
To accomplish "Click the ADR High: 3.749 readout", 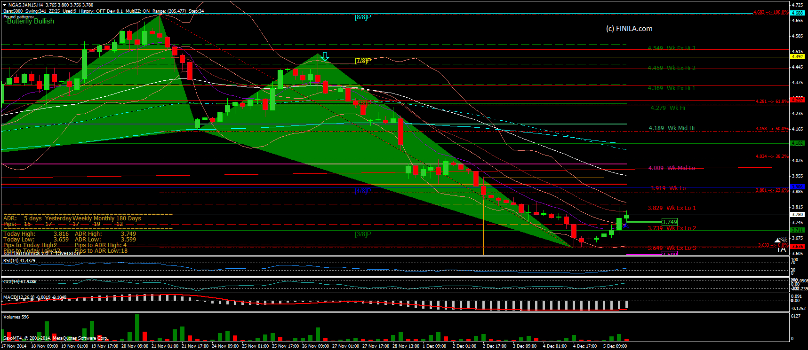I will click(105, 234).
